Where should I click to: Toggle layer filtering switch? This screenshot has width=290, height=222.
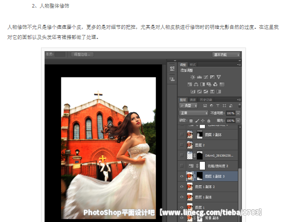click(239, 106)
